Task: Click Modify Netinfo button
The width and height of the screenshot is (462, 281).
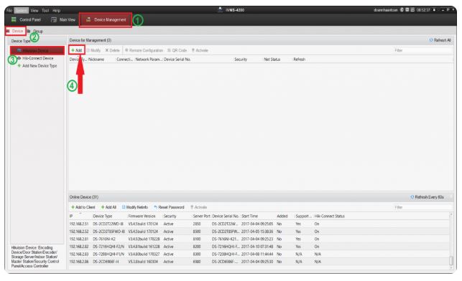Action: [x=135, y=207]
